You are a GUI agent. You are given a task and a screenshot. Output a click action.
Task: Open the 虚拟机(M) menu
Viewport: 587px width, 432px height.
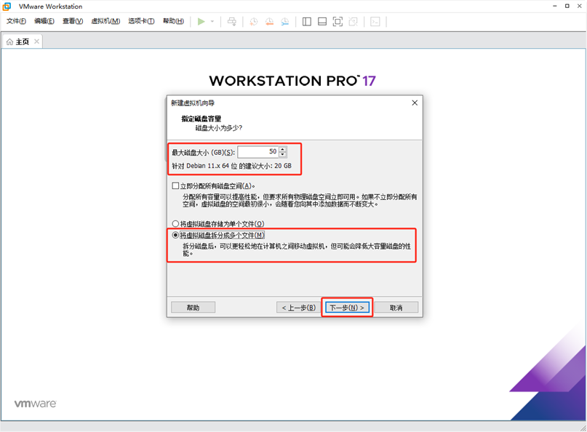[x=105, y=21]
